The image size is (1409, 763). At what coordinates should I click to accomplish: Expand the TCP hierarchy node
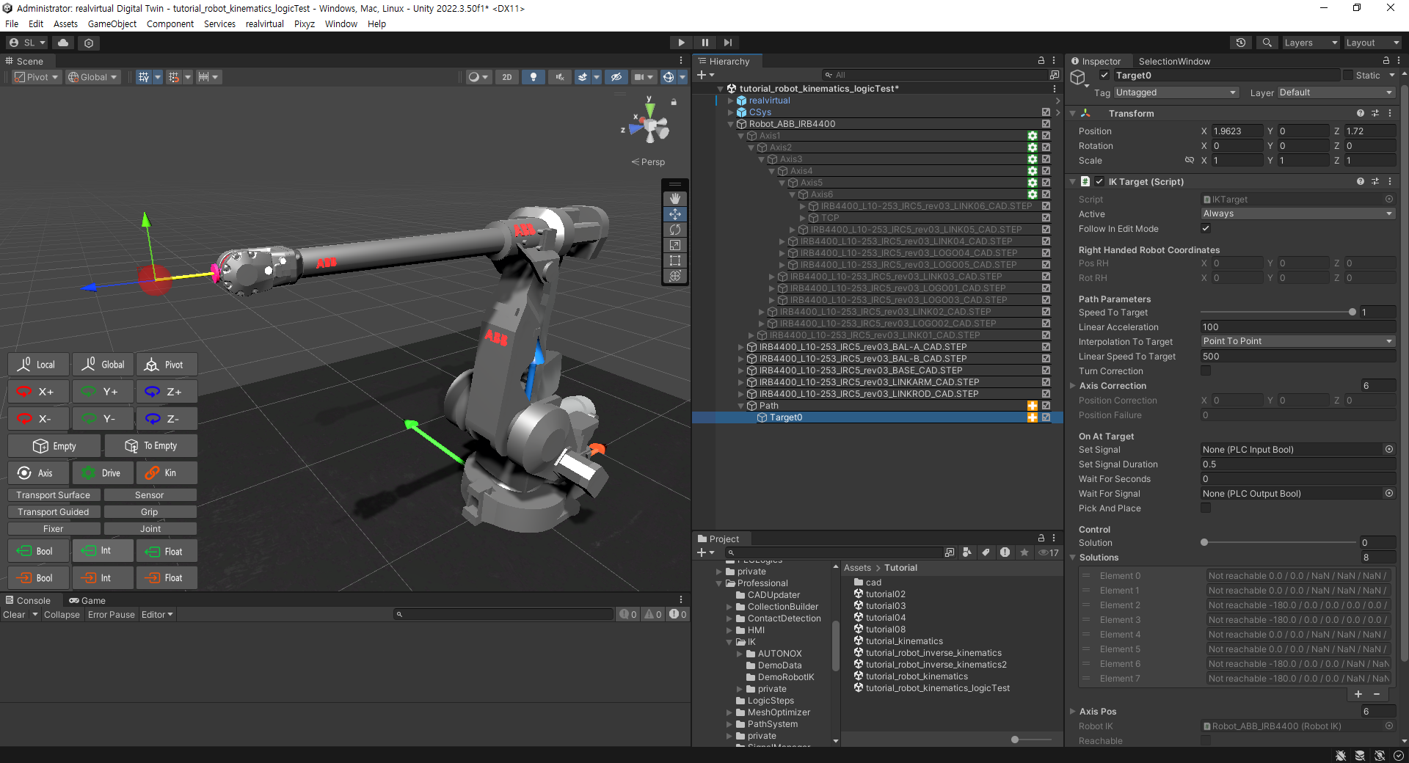pos(803,218)
